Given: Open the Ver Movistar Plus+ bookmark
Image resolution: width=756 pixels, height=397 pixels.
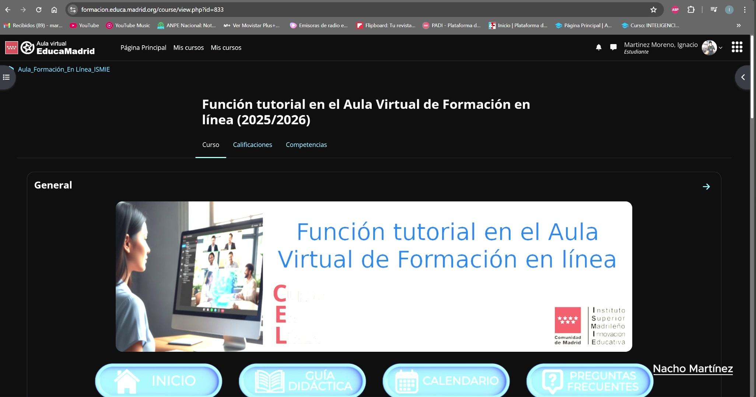Looking at the screenshot, I should tap(252, 25).
